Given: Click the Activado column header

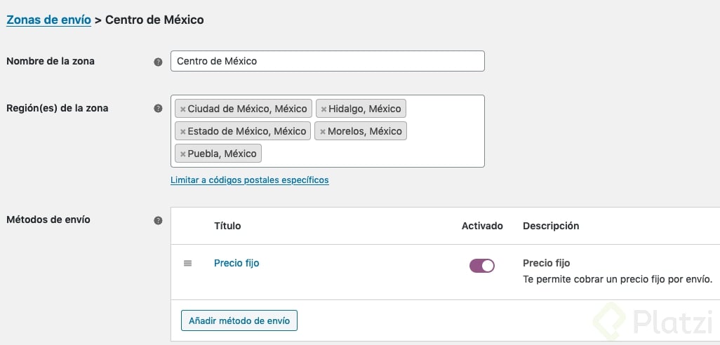Looking at the screenshot, I should 482,226.
